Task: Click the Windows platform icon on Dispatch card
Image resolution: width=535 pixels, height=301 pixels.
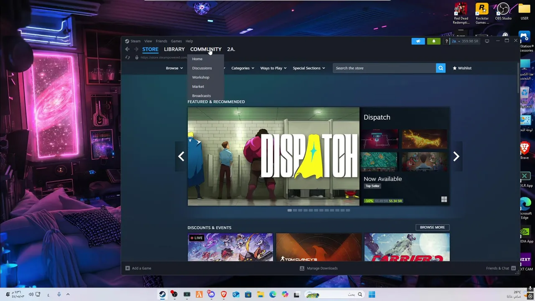Action: (444, 199)
